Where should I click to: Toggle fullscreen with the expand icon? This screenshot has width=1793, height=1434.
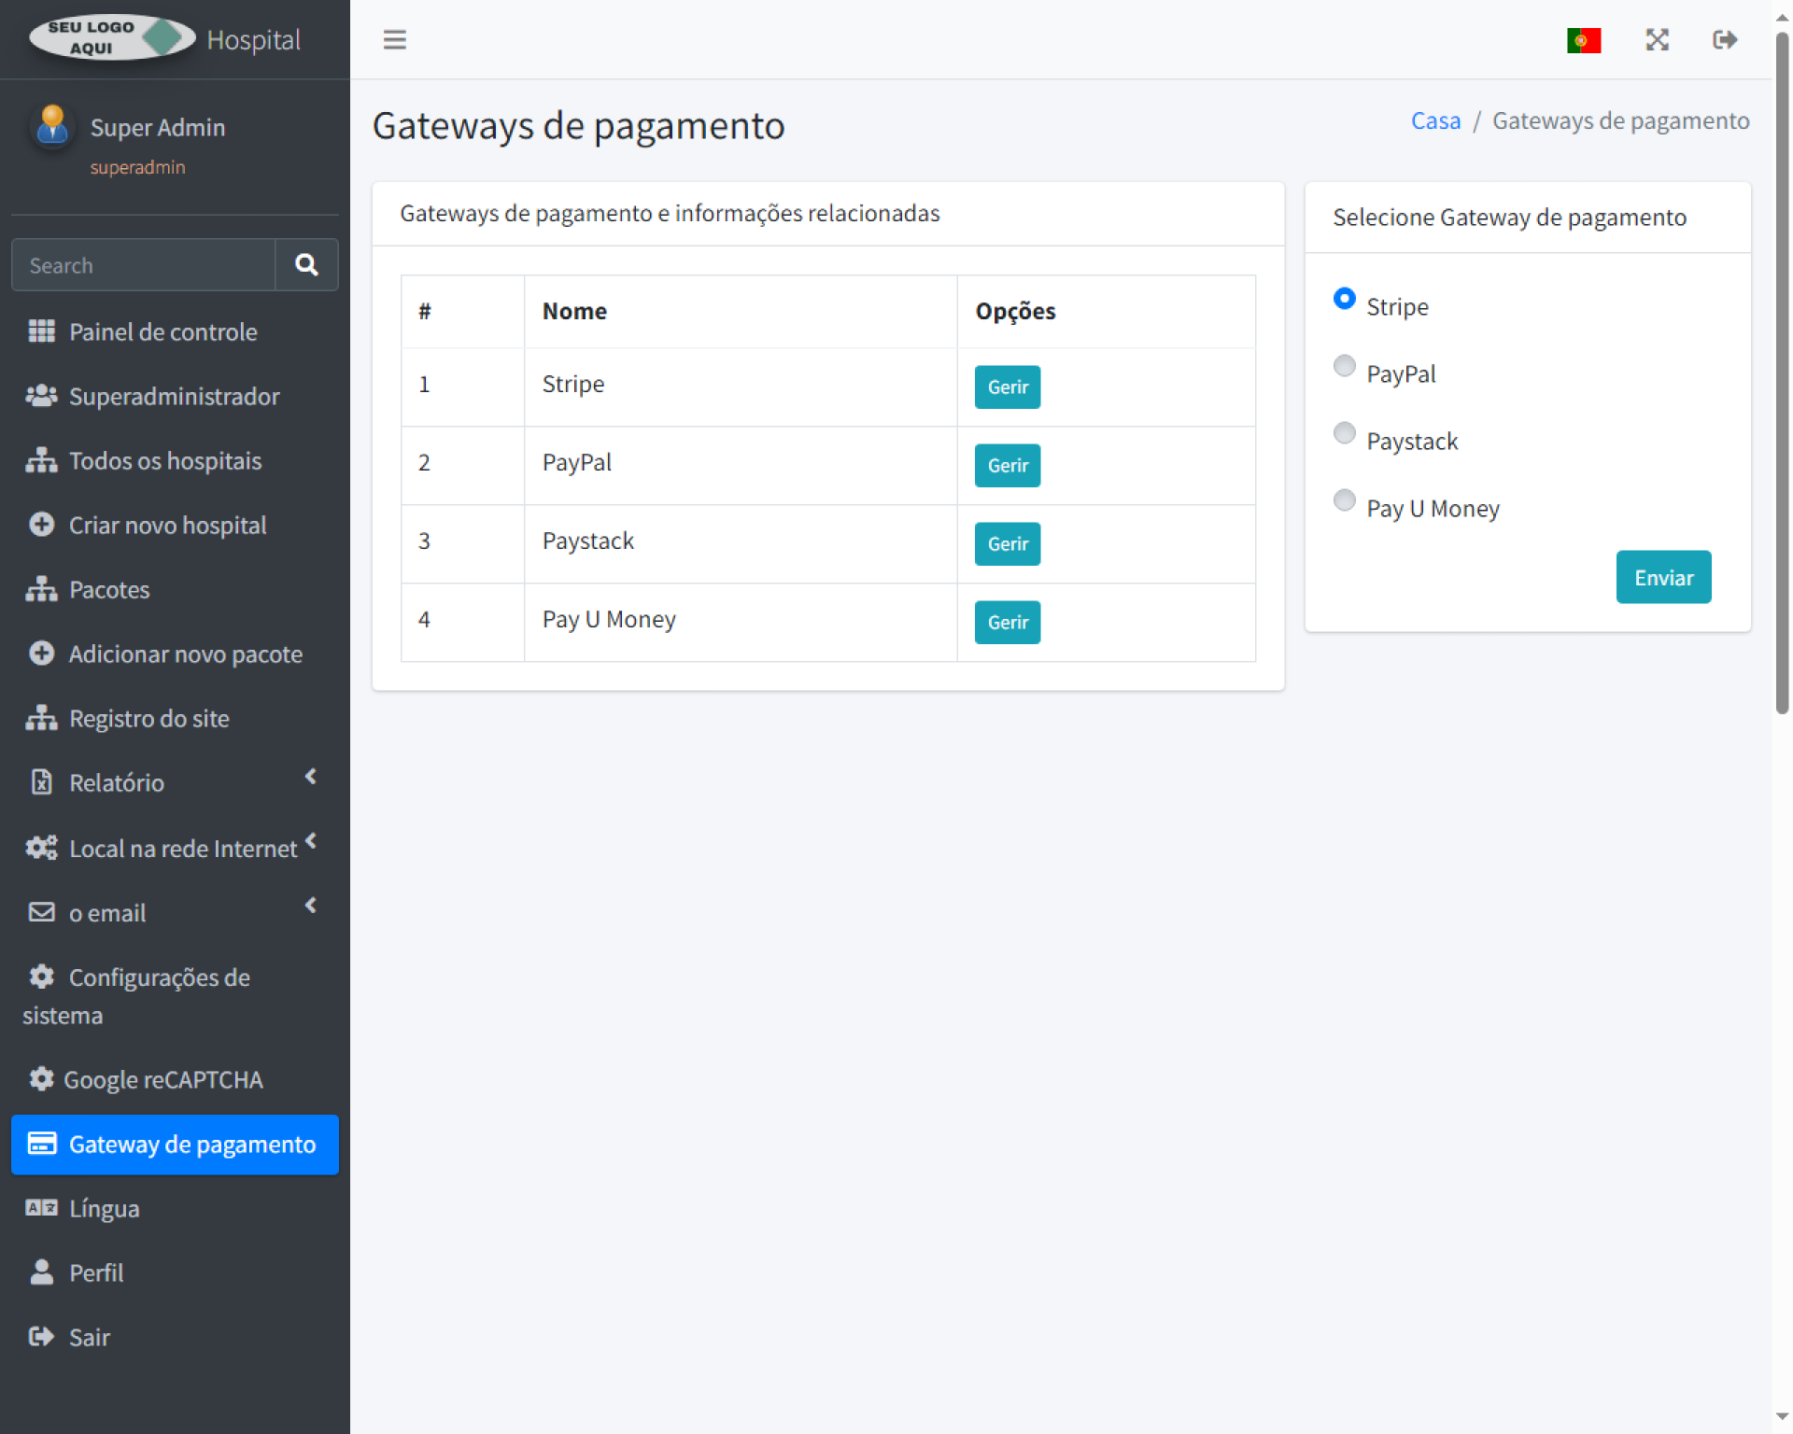1657,40
